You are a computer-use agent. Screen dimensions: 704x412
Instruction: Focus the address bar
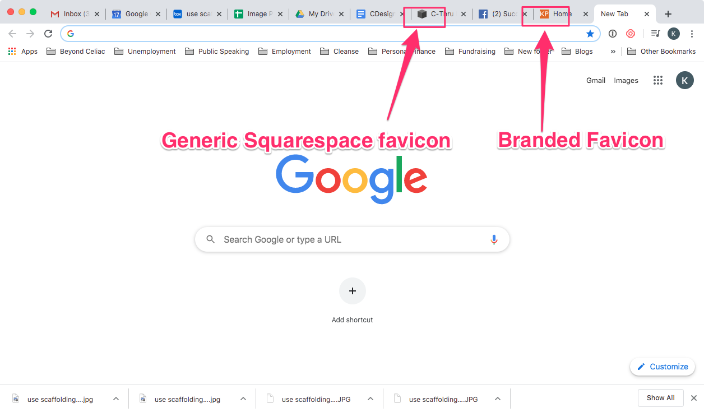pyautogui.click(x=330, y=34)
